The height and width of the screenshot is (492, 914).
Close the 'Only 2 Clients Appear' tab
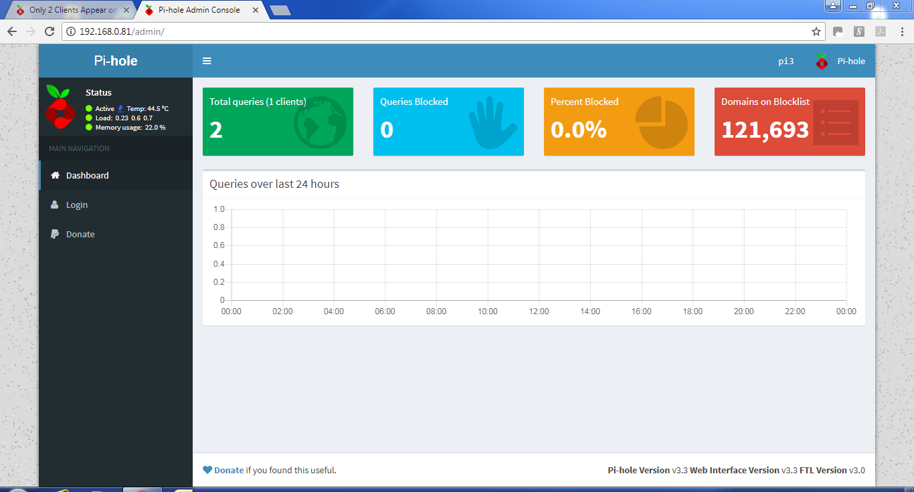pyautogui.click(x=126, y=10)
